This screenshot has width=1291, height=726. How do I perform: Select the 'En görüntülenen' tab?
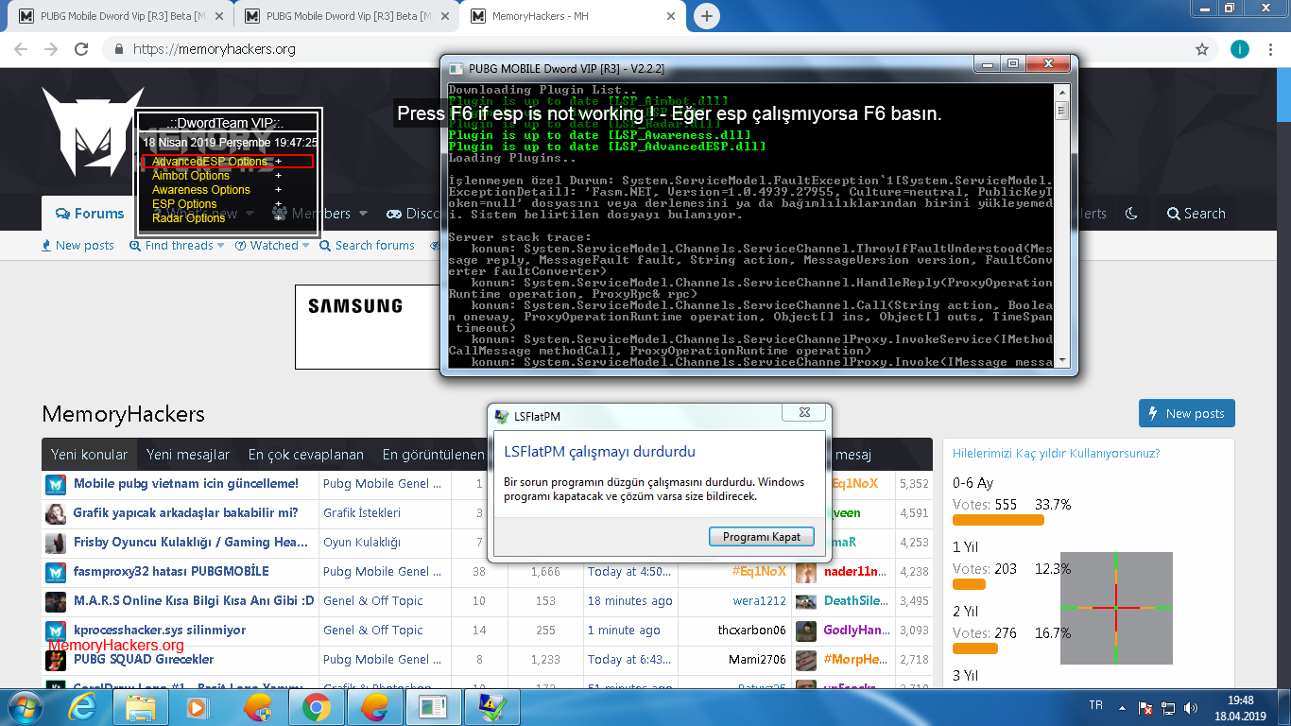point(433,455)
